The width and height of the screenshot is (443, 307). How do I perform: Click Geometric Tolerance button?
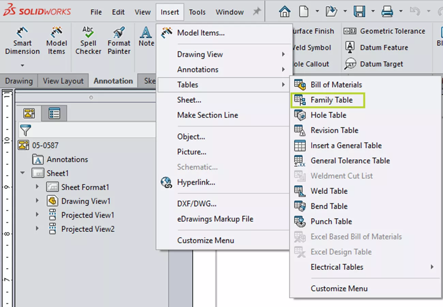click(392, 31)
